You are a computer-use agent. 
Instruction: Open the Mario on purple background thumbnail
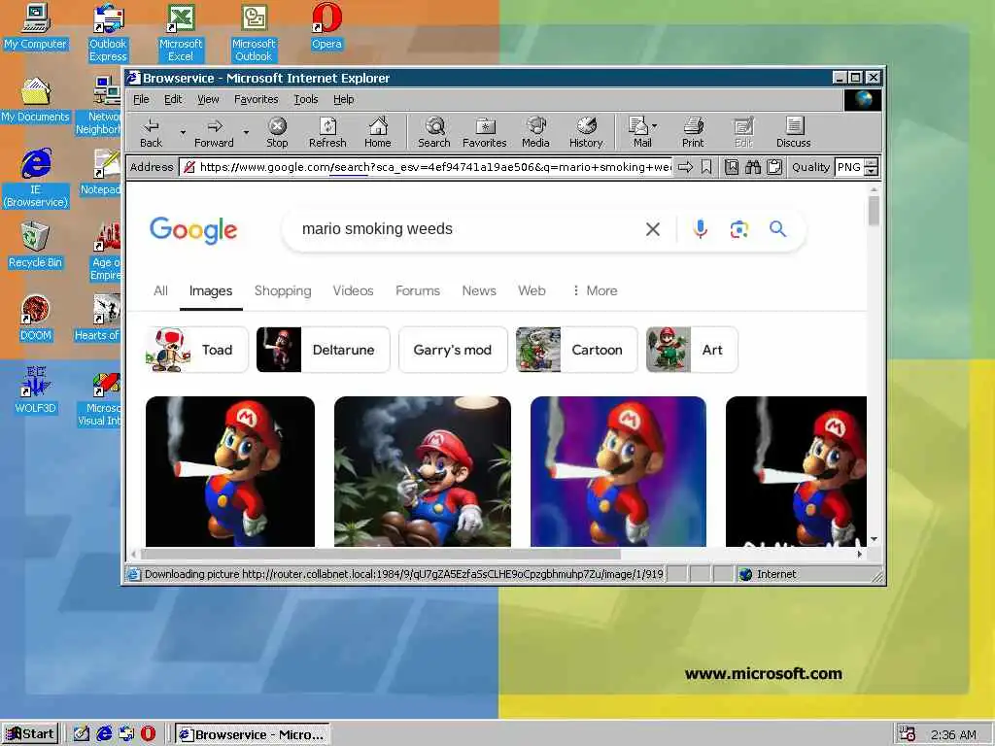point(618,471)
